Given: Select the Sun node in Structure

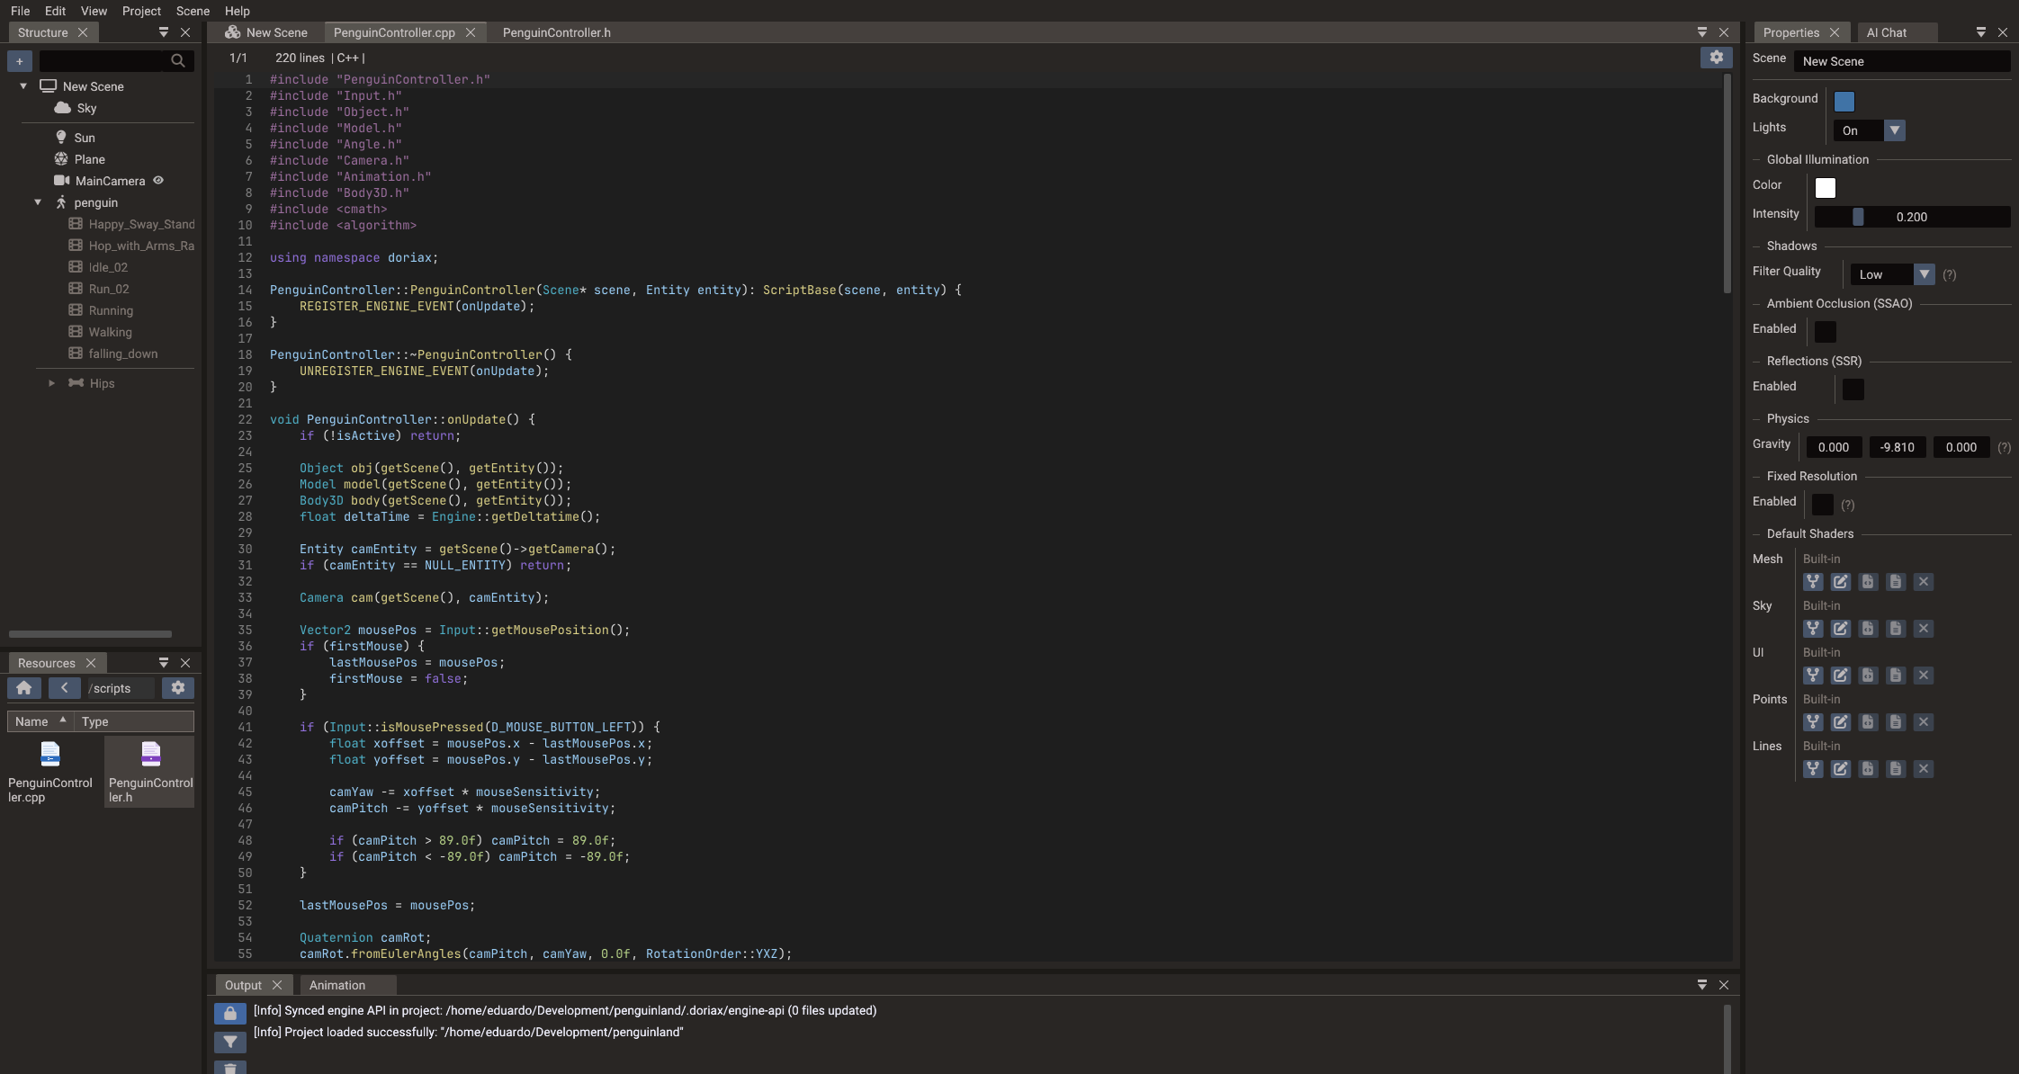Looking at the screenshot, I should point(85,138).
